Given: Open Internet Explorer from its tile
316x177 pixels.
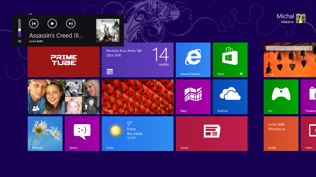Looking at the screenshot, I should [193, 60].
